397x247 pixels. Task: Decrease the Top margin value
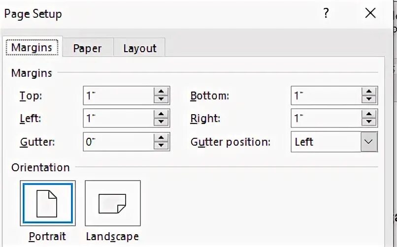point(161,99)
